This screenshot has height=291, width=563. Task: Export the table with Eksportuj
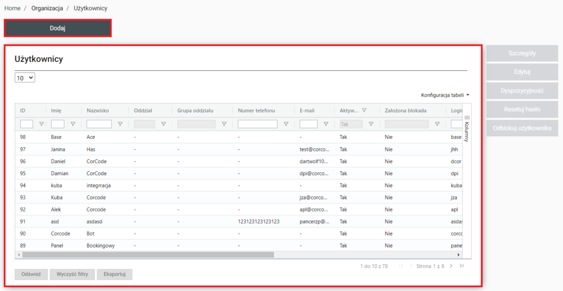(114, 275)
